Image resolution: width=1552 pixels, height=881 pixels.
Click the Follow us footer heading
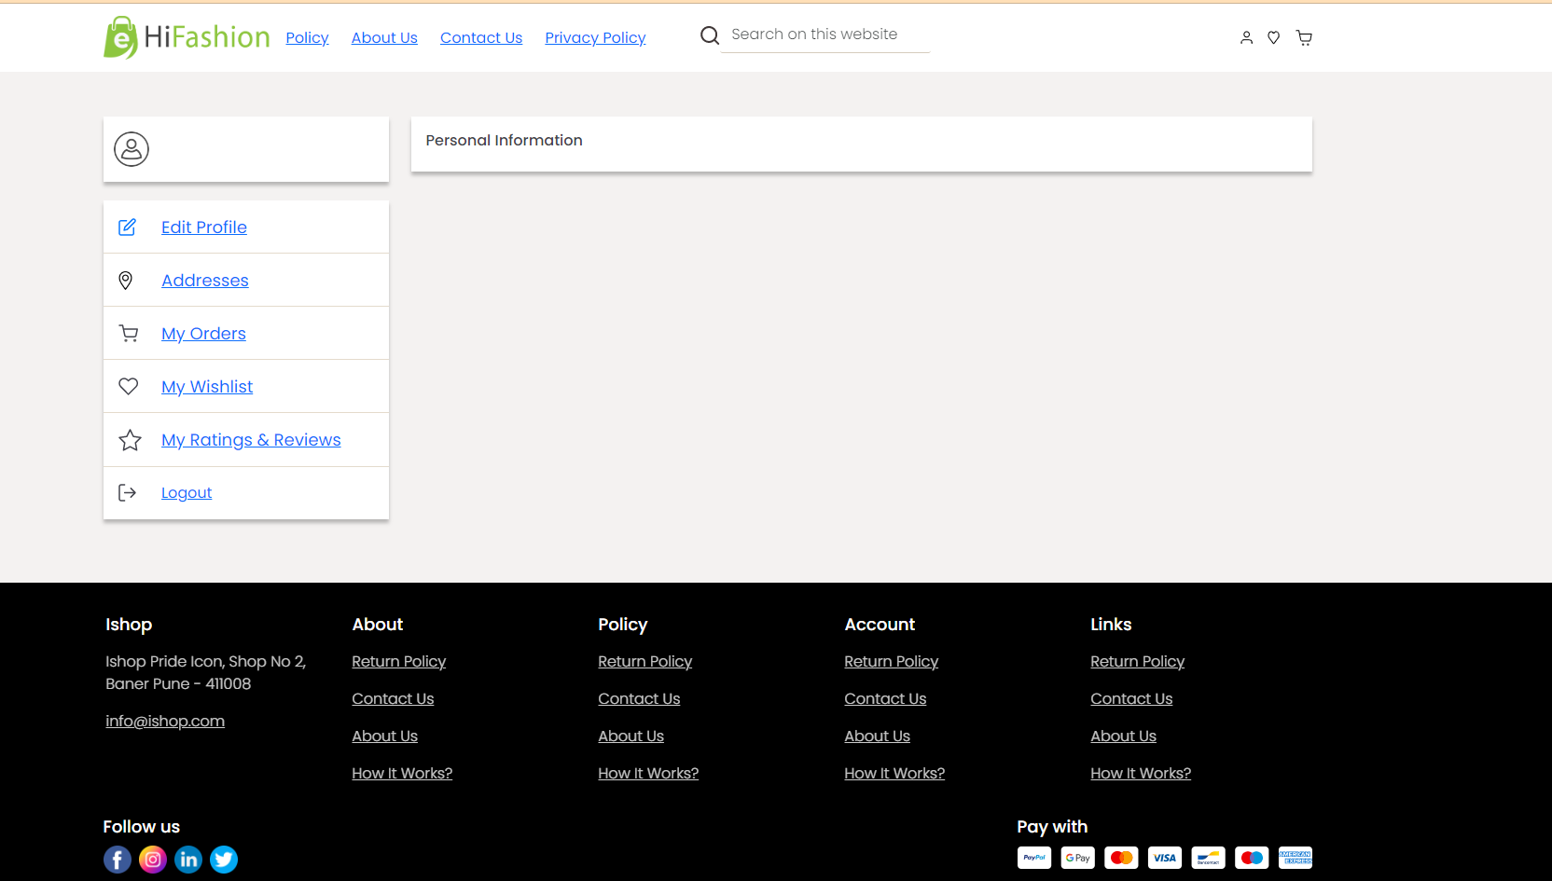[x=141, y=826]
